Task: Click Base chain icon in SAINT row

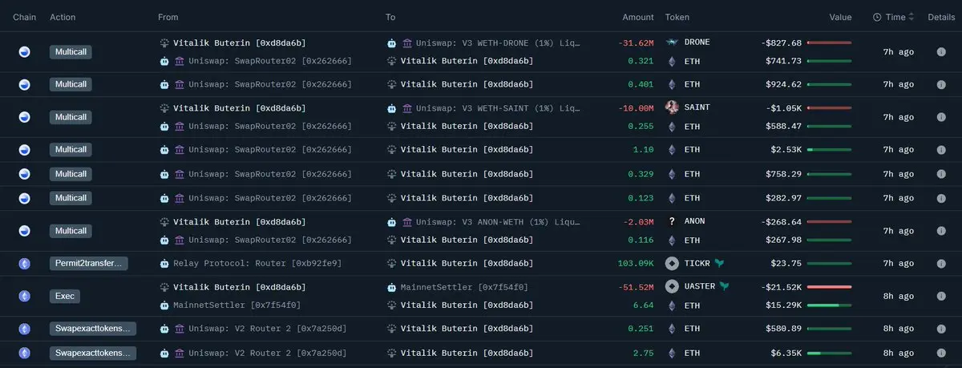Action: point(24,117)
